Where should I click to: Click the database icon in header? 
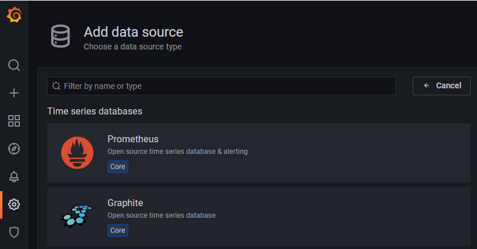tap(60, 36)
